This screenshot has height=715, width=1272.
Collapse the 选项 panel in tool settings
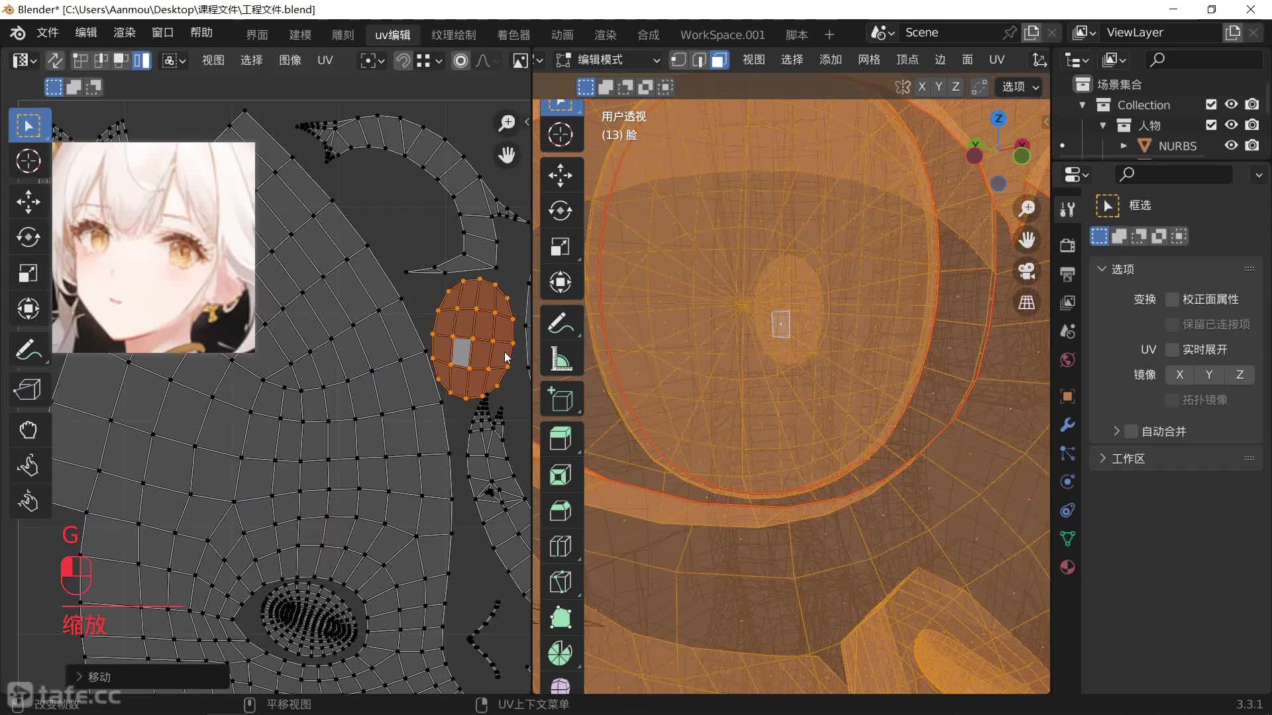pyautogui.click(x=1102, y=269)
